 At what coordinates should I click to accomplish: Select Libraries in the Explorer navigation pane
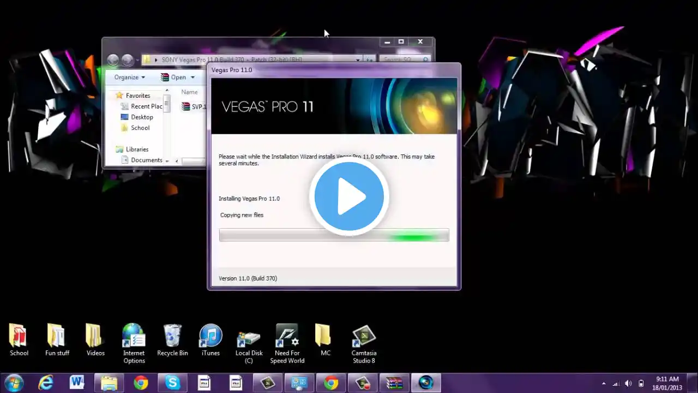(137, 150)
